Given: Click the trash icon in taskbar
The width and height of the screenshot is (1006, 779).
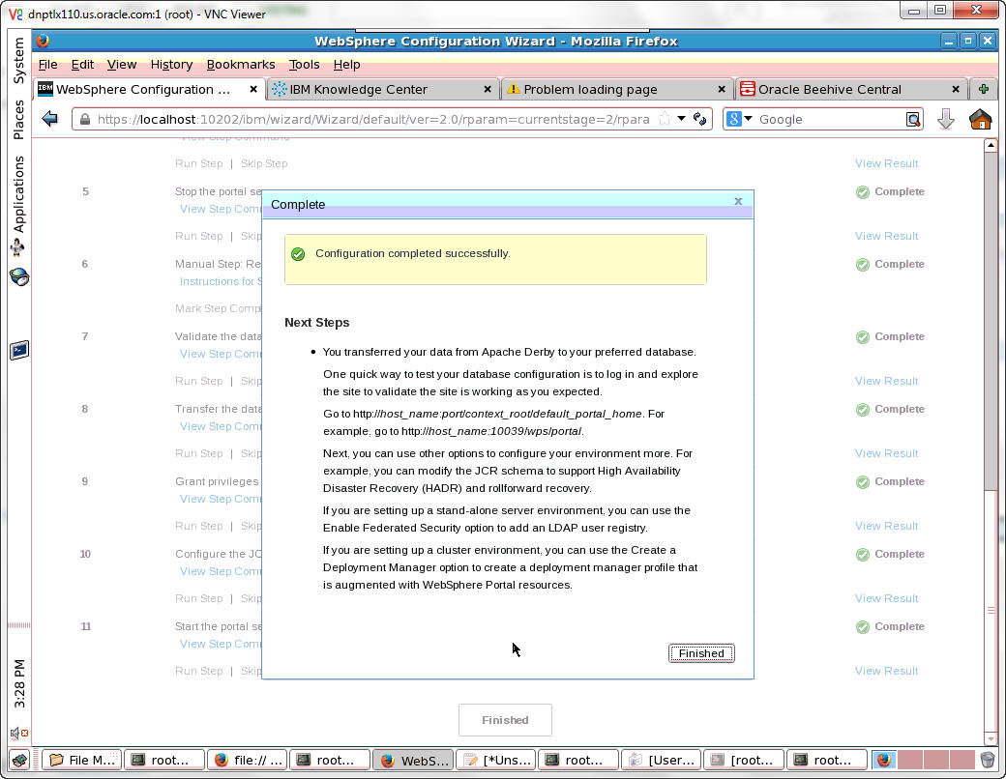Looking at the screenshot, I should 988,761.
